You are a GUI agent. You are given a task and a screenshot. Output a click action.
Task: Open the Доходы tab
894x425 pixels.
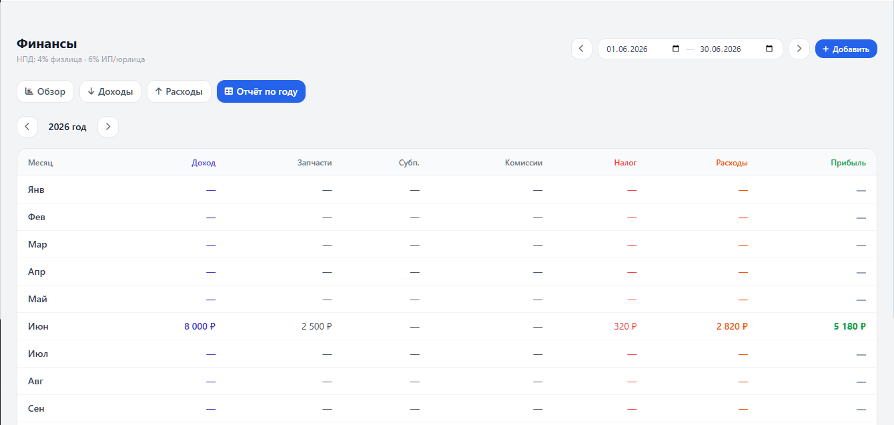110,91
